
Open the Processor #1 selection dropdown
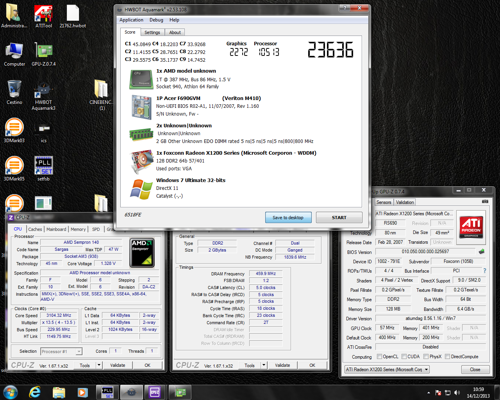point(61,352)
